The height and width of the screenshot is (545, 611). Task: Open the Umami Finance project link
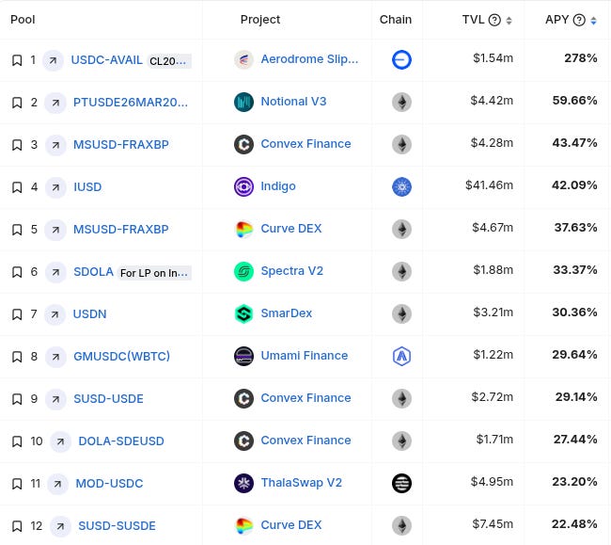coord(305,356)
